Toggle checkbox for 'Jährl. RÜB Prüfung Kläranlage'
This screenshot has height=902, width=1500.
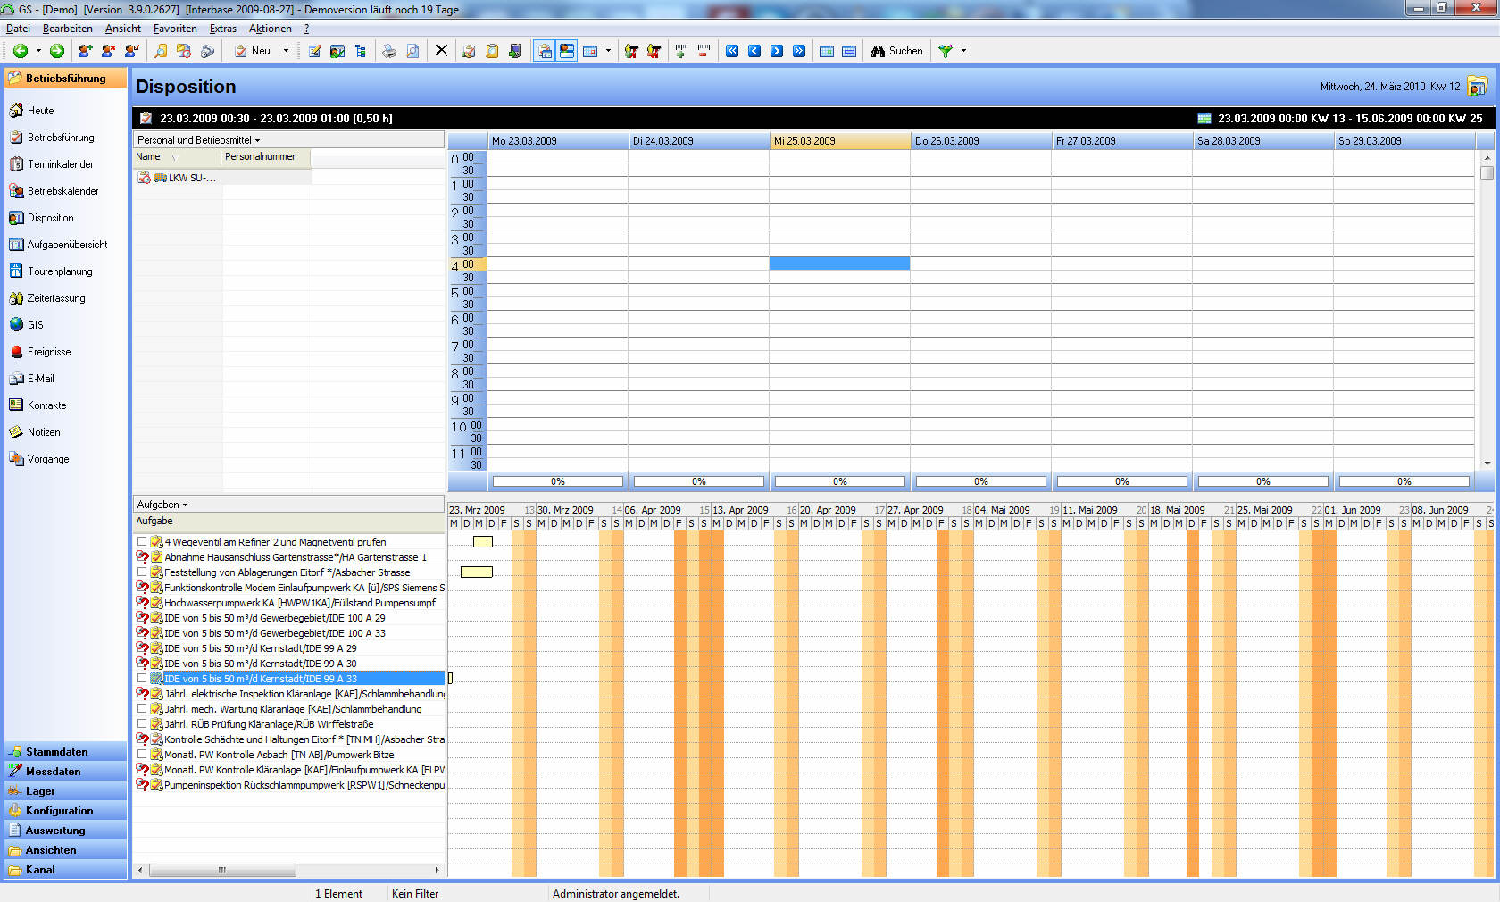click(142, 724)
